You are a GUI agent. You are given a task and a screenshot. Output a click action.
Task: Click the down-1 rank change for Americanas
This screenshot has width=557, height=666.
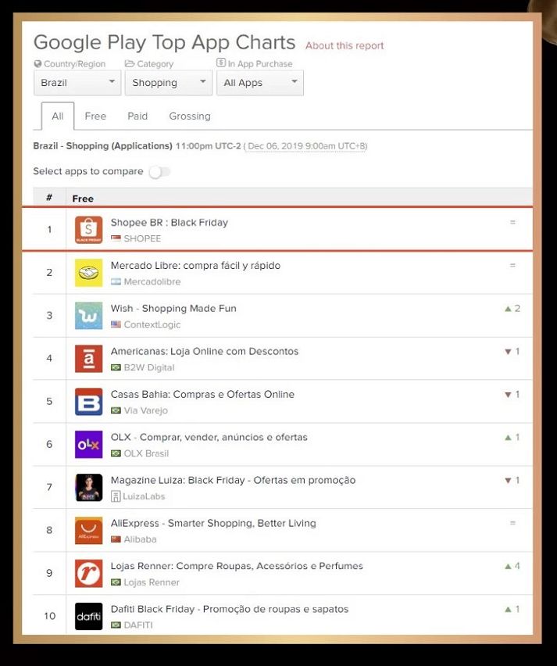pos(512,351)
